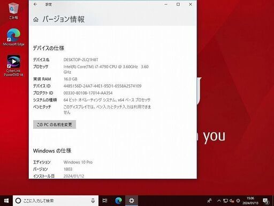Screen dimensions: 274x206
Task: Select the 16.0 GB RAM value
Action: tap(71, 79)
